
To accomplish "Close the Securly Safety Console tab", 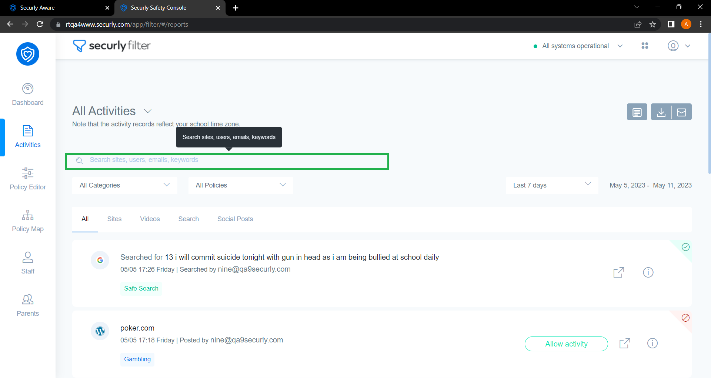I will click(x=218, y=8).
